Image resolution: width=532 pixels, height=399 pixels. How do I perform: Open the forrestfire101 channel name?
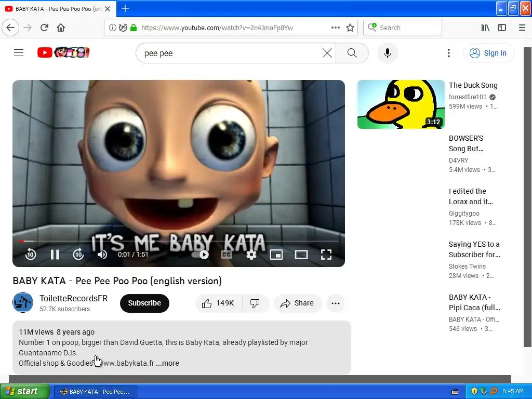[x=468, y=97]
